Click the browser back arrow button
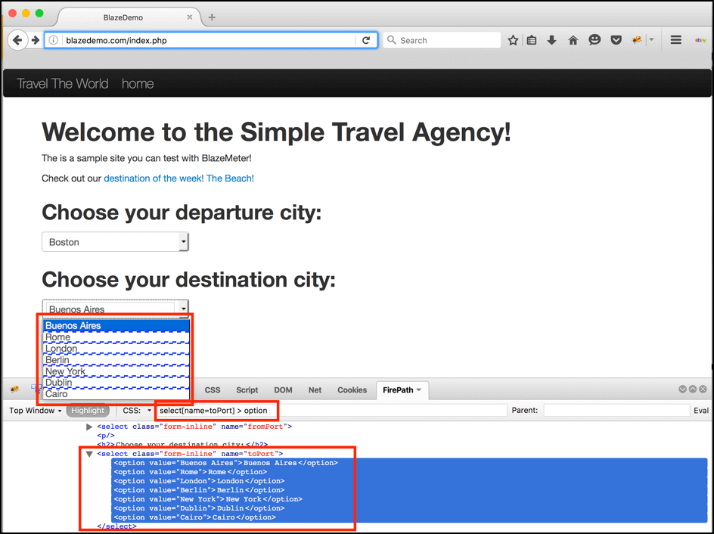 click(x=17, y=40)
